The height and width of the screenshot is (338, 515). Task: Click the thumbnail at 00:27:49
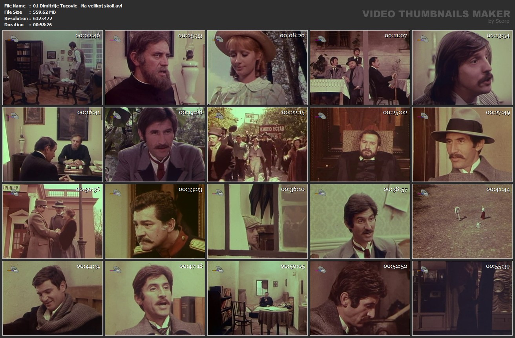tap(462, 144)
